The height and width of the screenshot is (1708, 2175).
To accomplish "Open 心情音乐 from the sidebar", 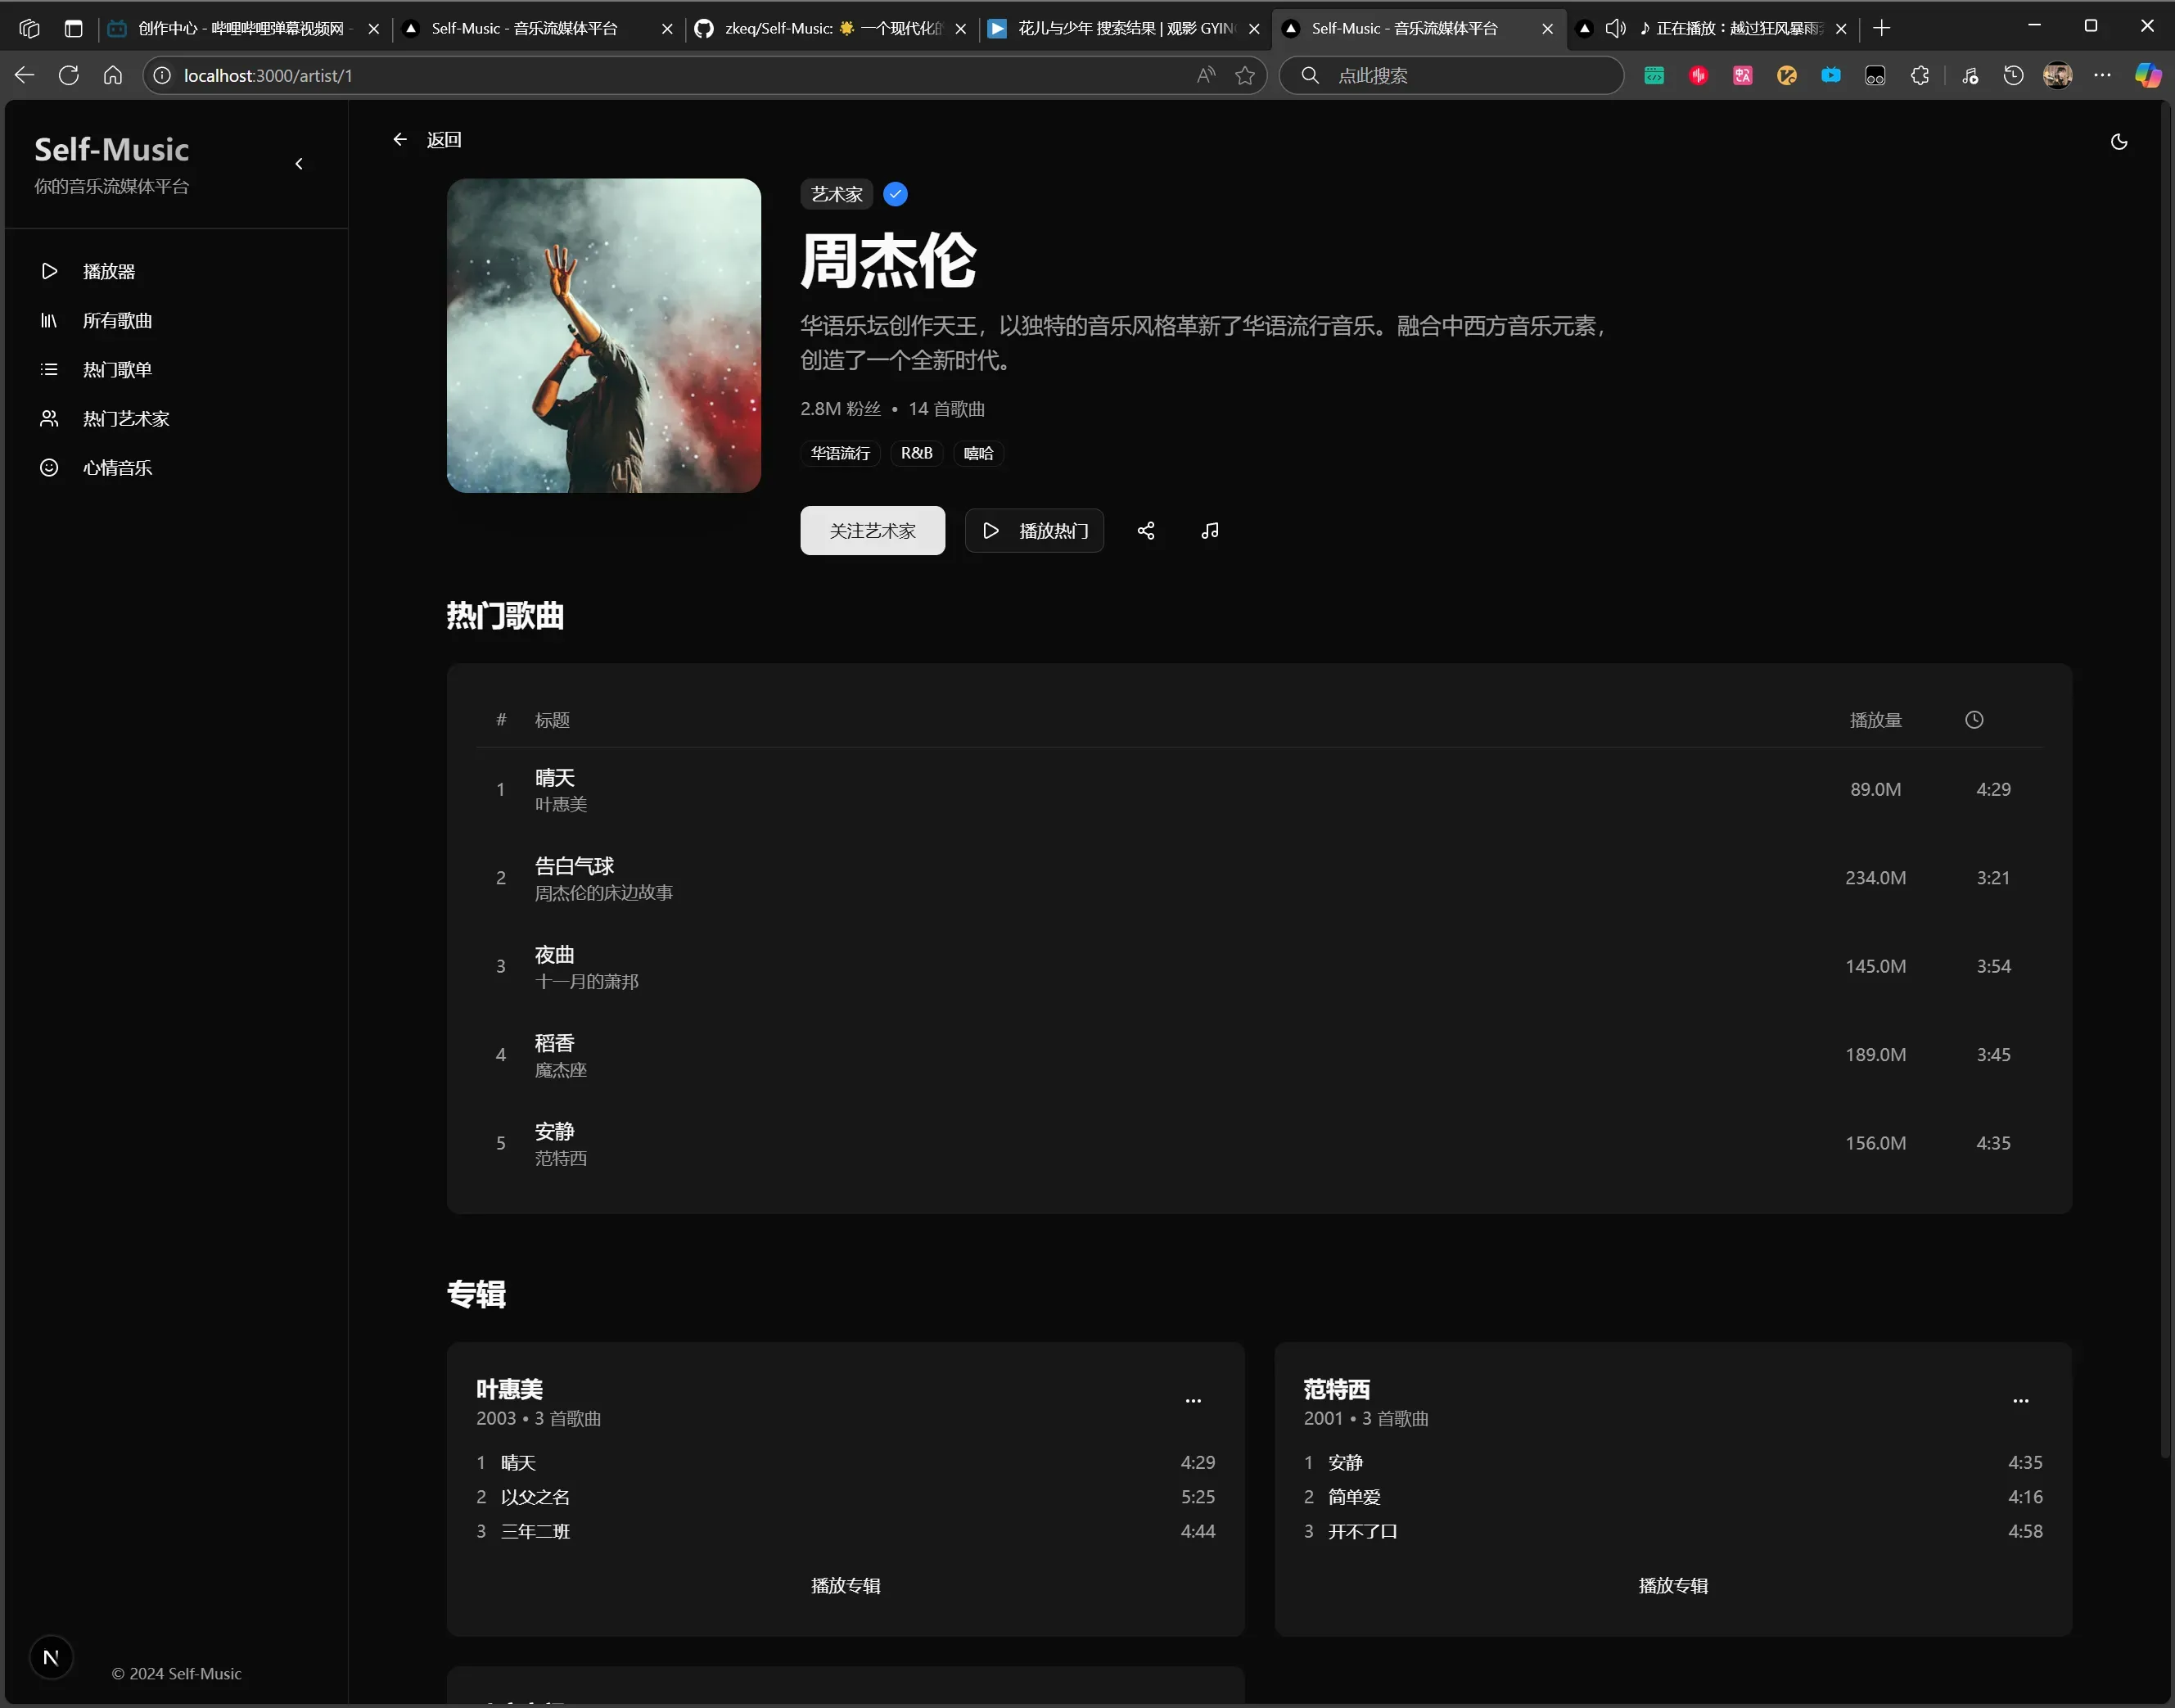I will (117, 468).
